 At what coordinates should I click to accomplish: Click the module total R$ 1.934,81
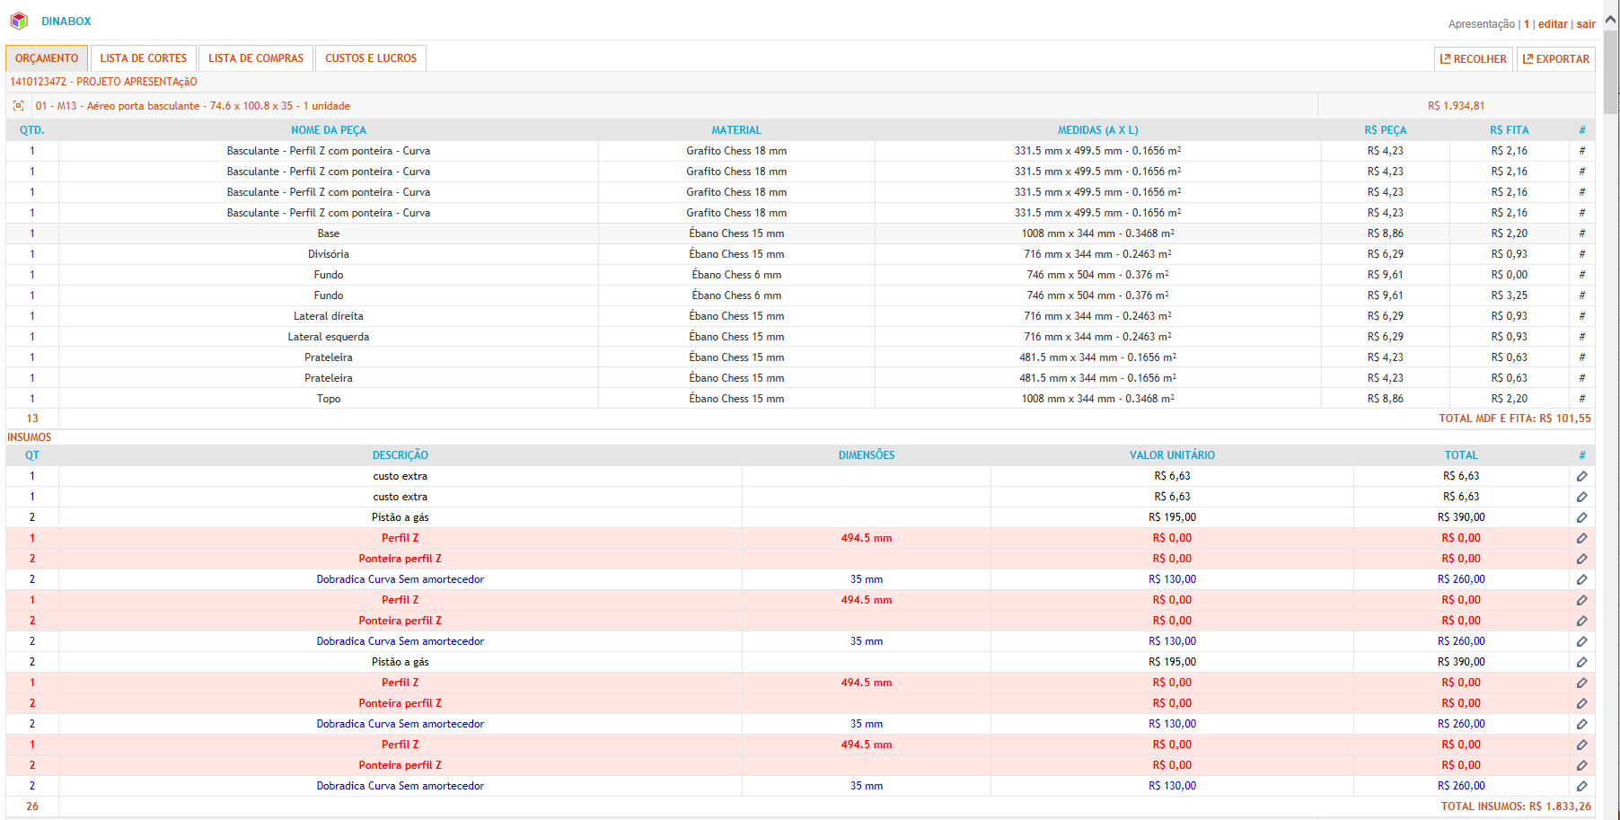[1456, 106]
